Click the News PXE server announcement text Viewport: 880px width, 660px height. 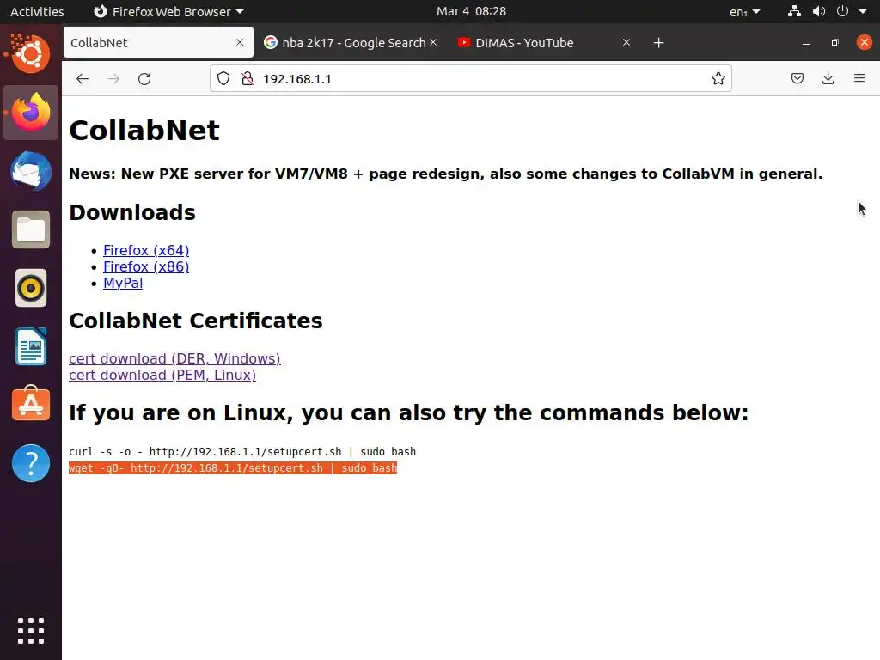[x=446, y=174]
